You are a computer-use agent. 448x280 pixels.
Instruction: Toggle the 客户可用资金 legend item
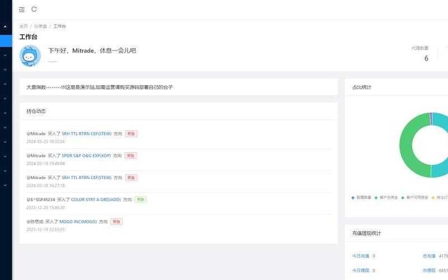click(415, 198)
